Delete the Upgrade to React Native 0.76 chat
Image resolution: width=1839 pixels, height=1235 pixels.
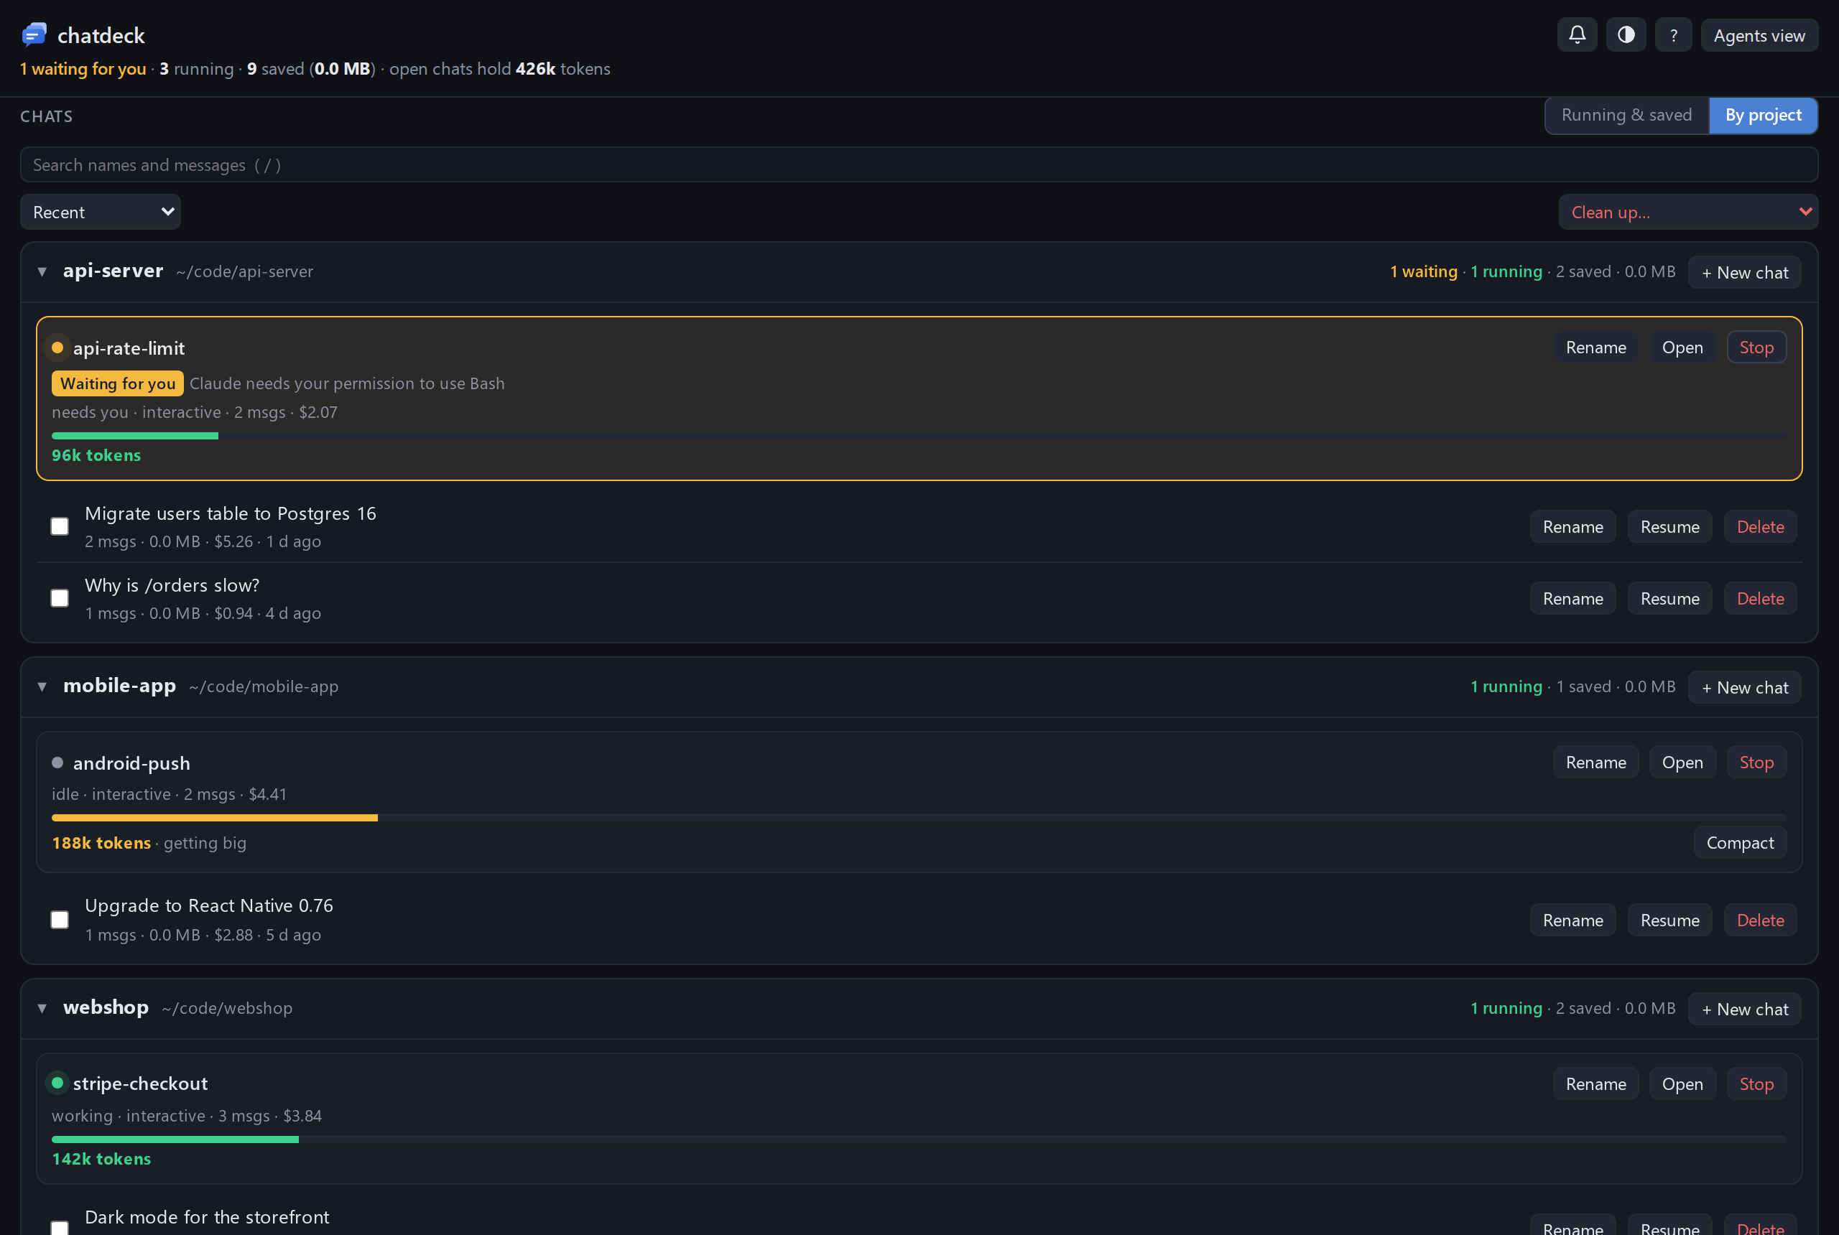tap(1760, 920)
